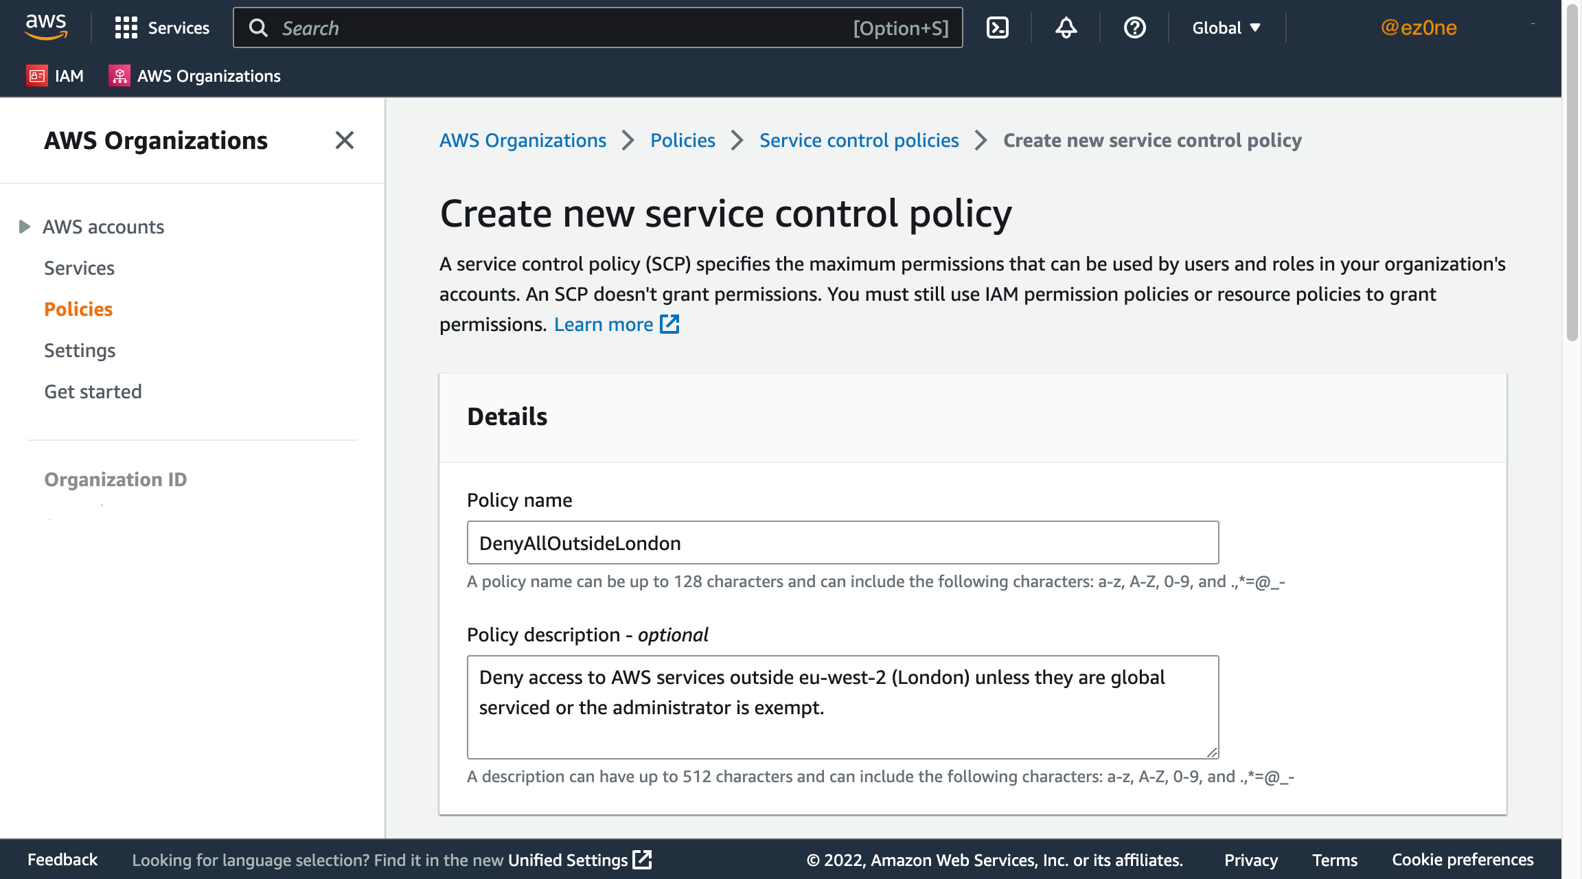Click the Unified Settings external link icon
The image size is (1582, 879).
(642, 860)
